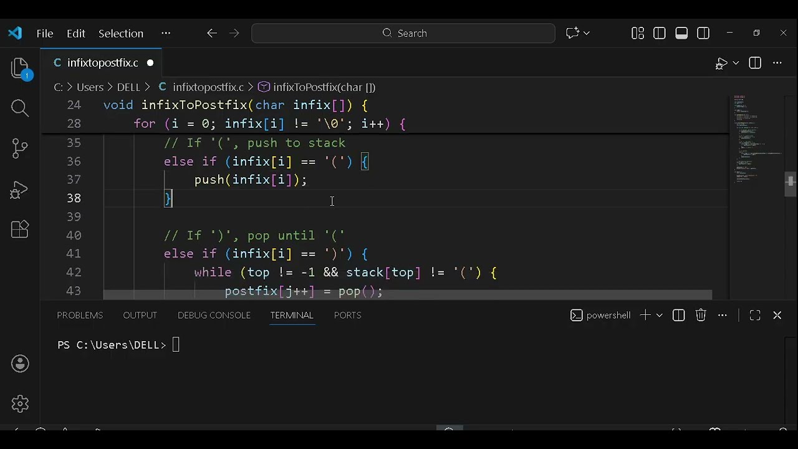
Task: Click the code minimap
Action: 756,139
